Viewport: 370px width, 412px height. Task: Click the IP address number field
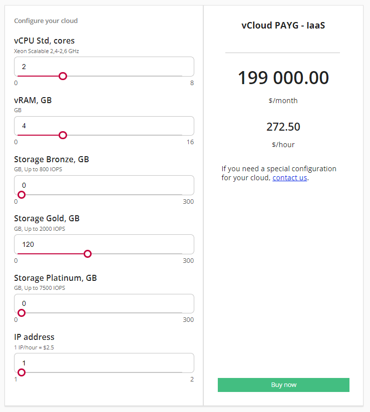point(104,362)
